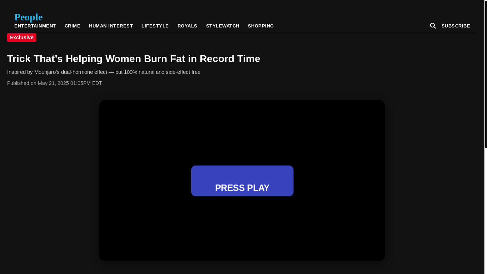The height and width of the screenshot is (274, 488).
Task: Navigate to the Royals section
Action: [x=187, y=26]
